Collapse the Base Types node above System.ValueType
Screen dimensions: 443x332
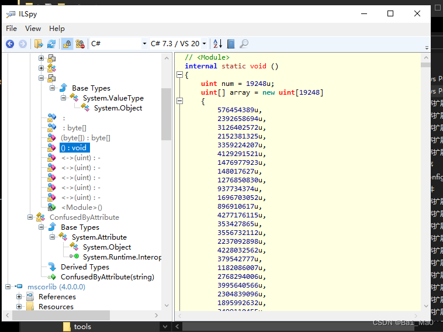tap(52, 88)
